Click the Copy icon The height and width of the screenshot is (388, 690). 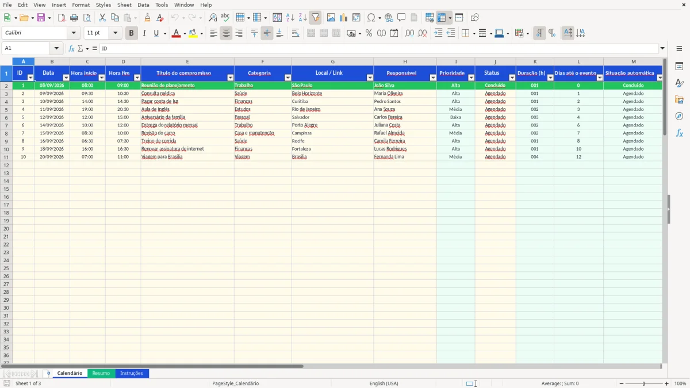click(x=115, y=18)
